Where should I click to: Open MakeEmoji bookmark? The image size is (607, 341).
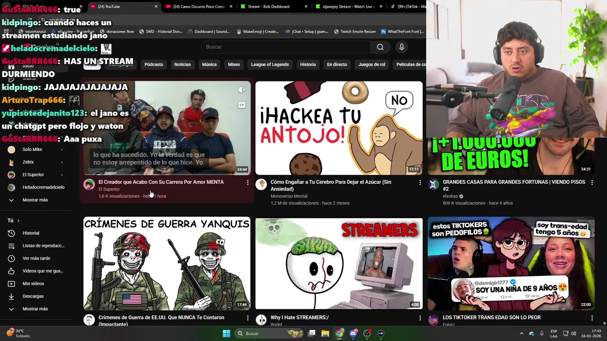tap(257, 32)
